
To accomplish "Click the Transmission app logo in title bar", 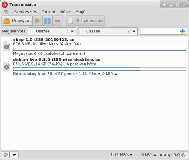I will (x=5, y=4).
